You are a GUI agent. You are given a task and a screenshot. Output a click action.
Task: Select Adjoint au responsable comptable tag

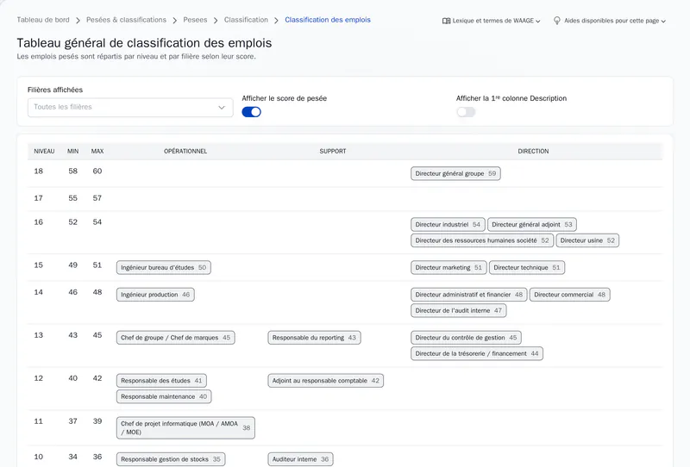(x=326, y=381)
